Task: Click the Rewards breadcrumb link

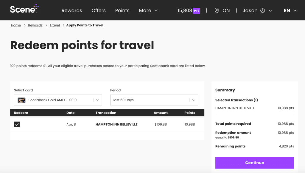Action: tap(35, 25)
